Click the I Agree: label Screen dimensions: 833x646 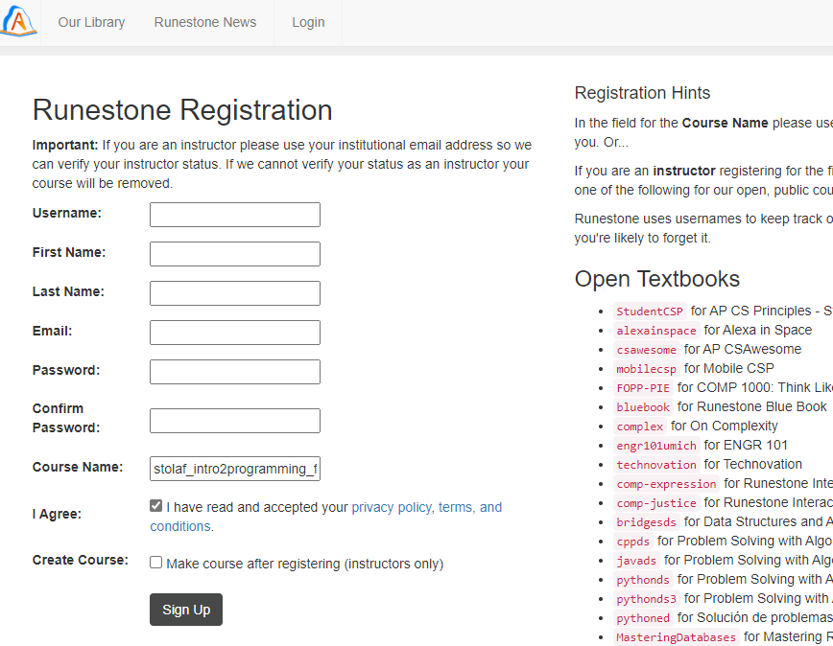(57, 514)
